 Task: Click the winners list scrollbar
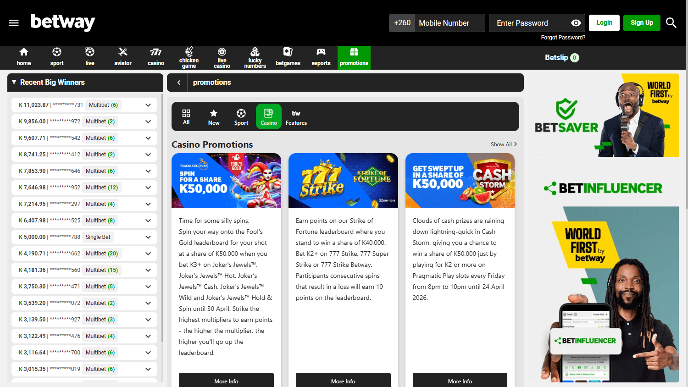(162, 218)
